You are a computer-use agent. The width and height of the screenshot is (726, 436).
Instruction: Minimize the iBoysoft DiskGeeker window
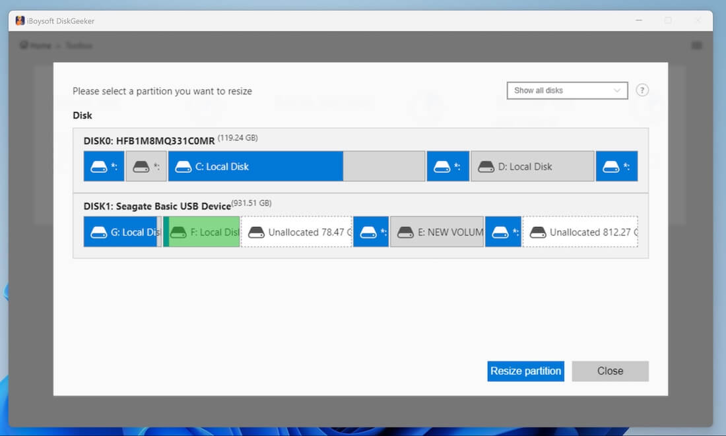coord(639,20)
